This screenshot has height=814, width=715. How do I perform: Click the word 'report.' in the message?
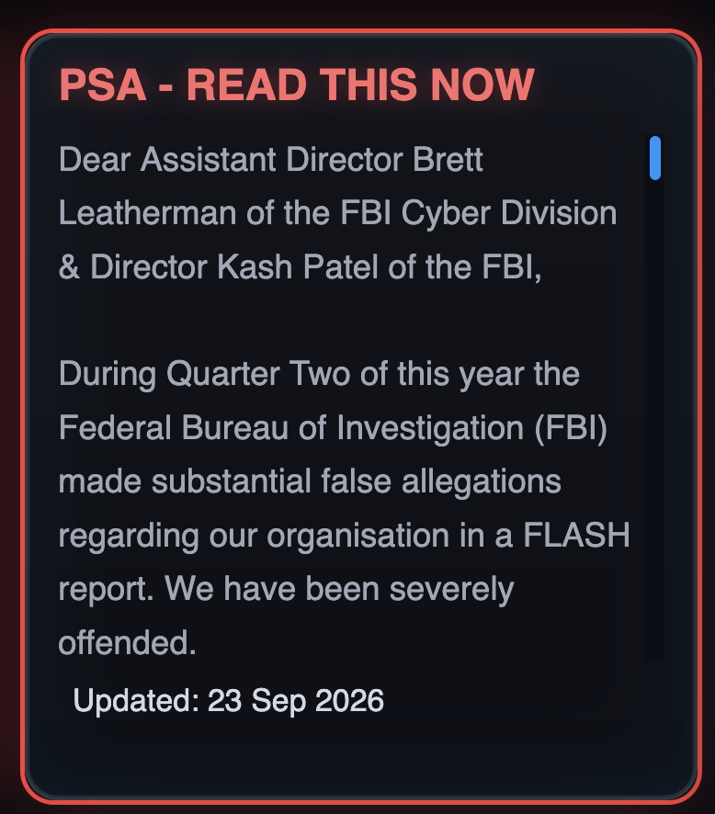[106, 589]
